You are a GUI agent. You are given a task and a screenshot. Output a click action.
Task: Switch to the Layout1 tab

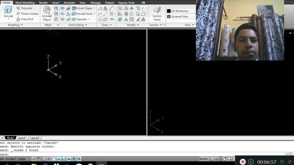coord(22,138)
